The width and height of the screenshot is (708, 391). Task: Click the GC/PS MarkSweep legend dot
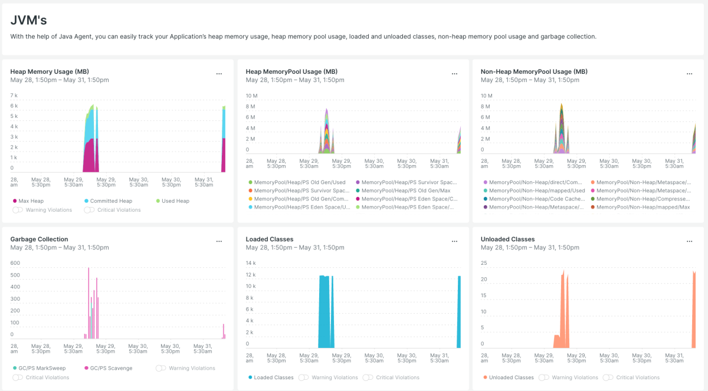pyautogui.click(x=15, y=368)
